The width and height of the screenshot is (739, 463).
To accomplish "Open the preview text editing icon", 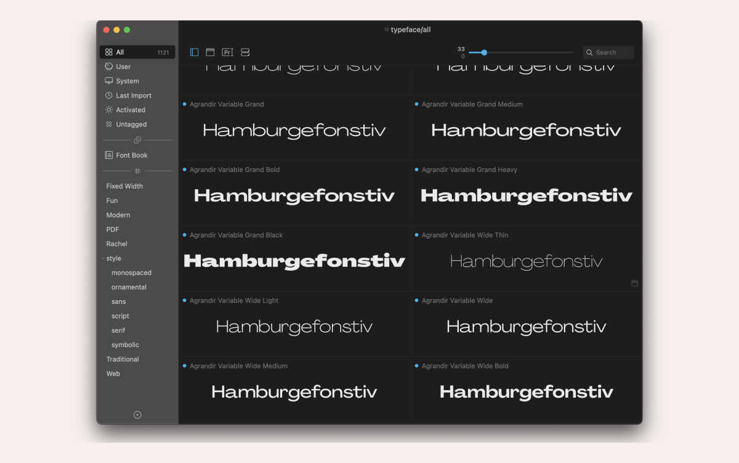I will (x=227, y=52).
